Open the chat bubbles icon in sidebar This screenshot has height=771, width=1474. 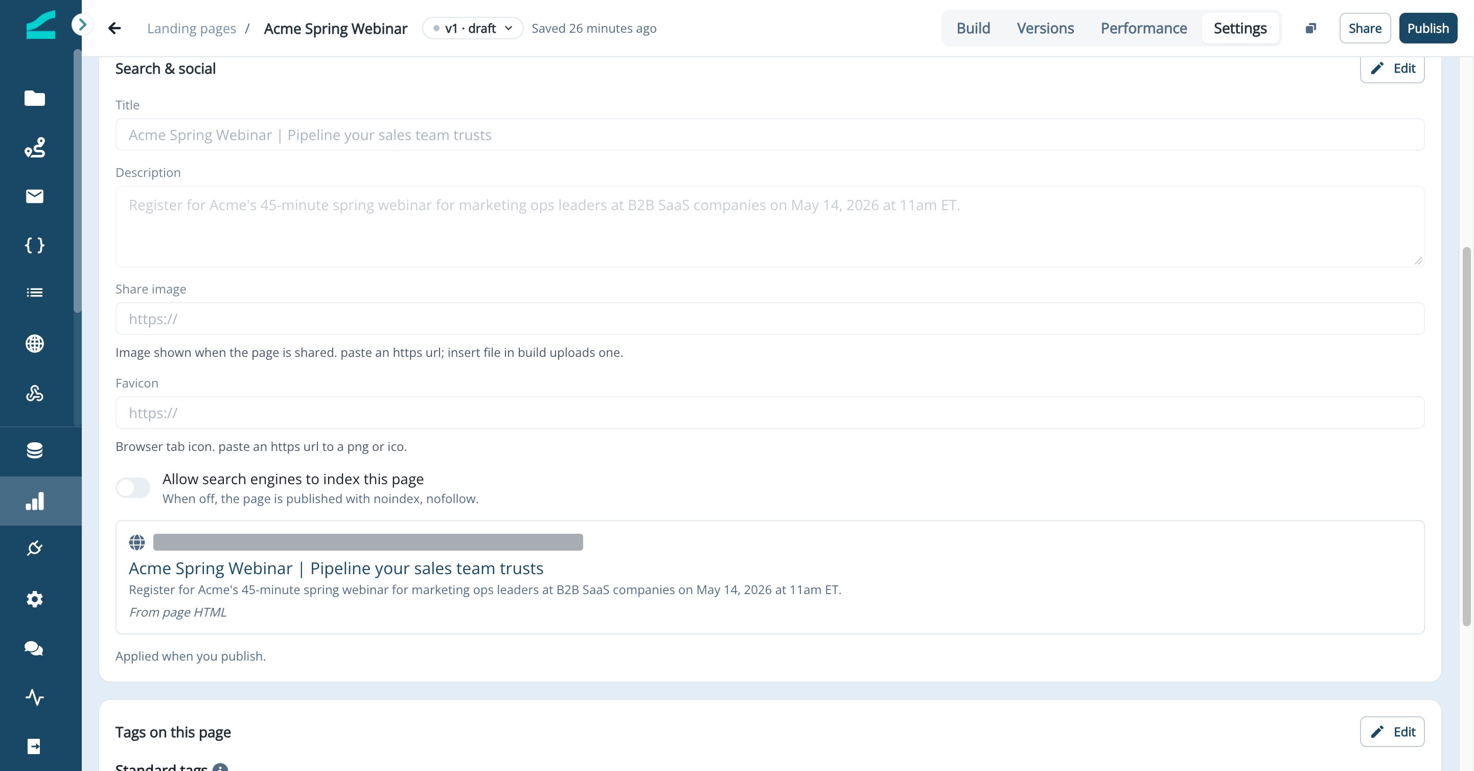(x=34, y=648)
